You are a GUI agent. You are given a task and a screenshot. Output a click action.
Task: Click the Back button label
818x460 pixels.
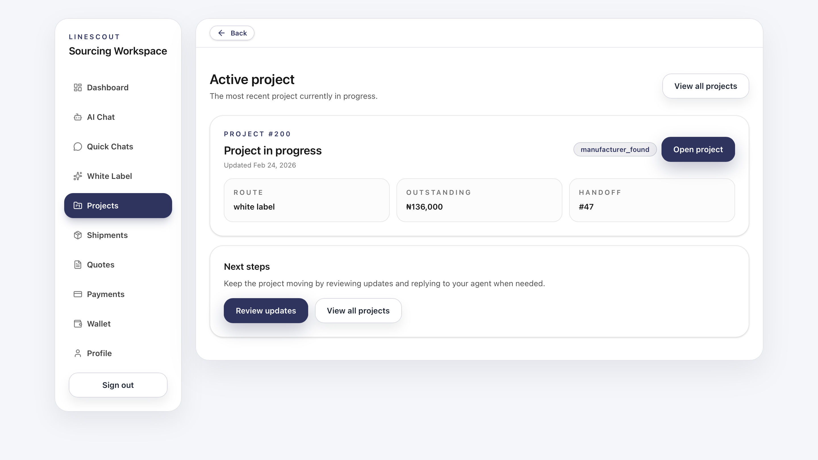pyautogui.click(x=239, y=33)
